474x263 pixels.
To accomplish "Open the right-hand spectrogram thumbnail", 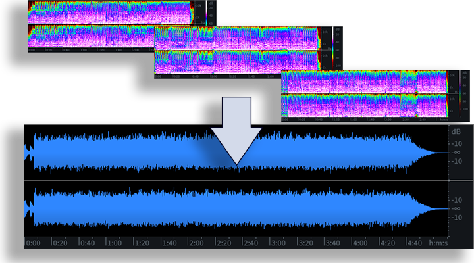I will click(375, 96).
